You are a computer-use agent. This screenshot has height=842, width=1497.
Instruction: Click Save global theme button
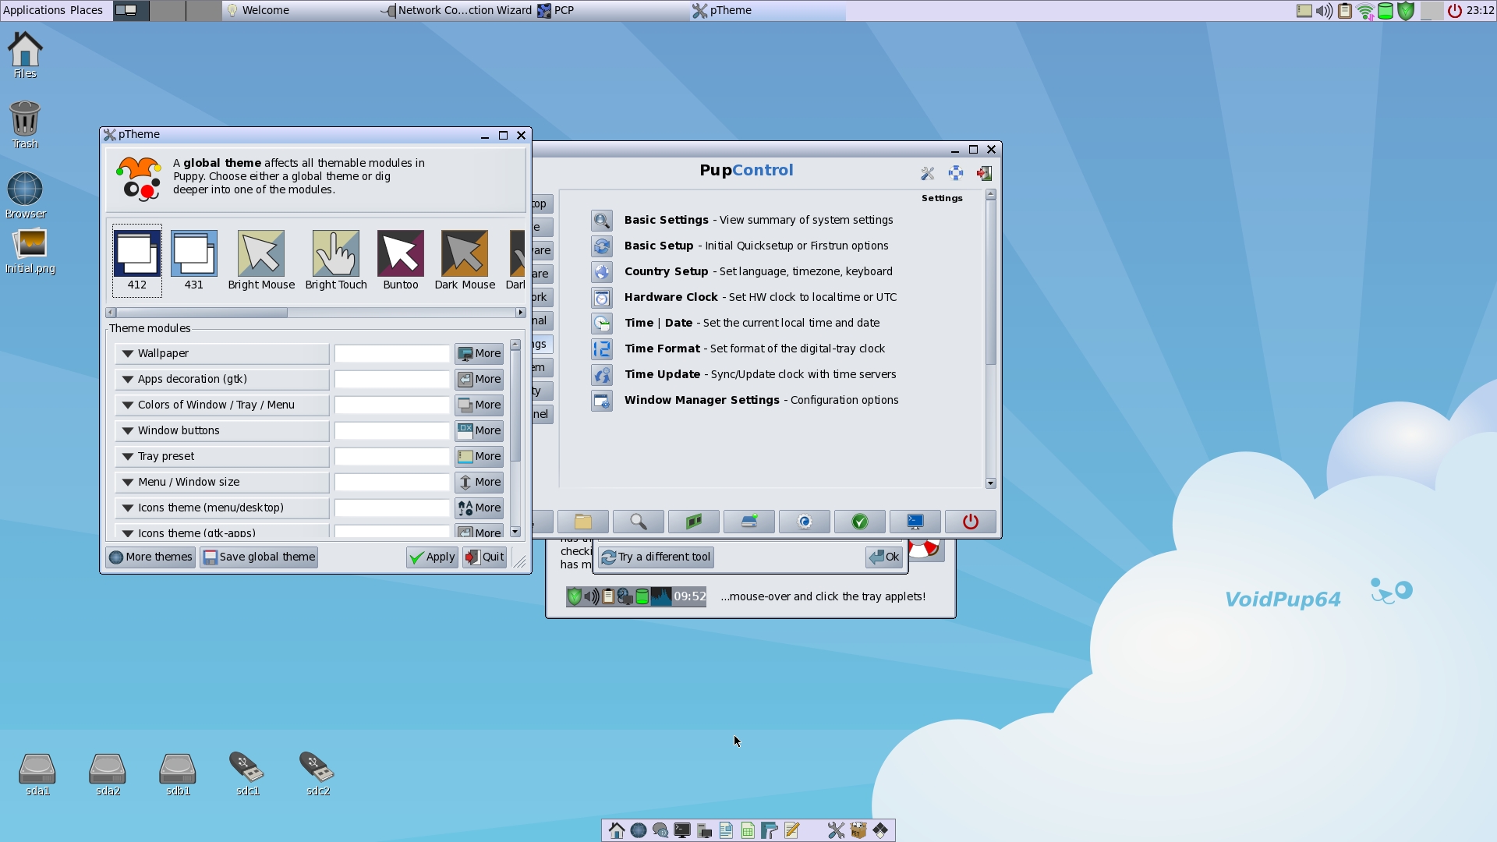(259, 557)
